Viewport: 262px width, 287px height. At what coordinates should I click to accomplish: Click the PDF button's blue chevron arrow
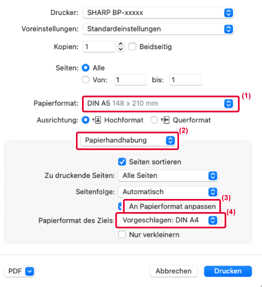pyautogui.click(x=30, y=271)
